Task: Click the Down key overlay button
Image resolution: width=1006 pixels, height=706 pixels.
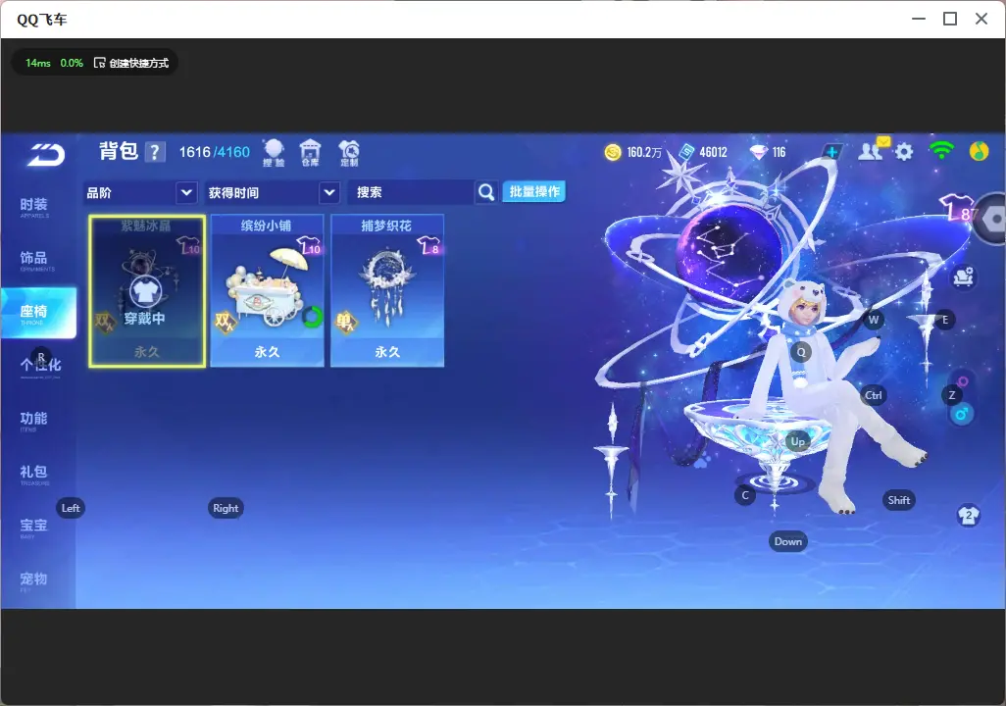Action: click(788, 541)
